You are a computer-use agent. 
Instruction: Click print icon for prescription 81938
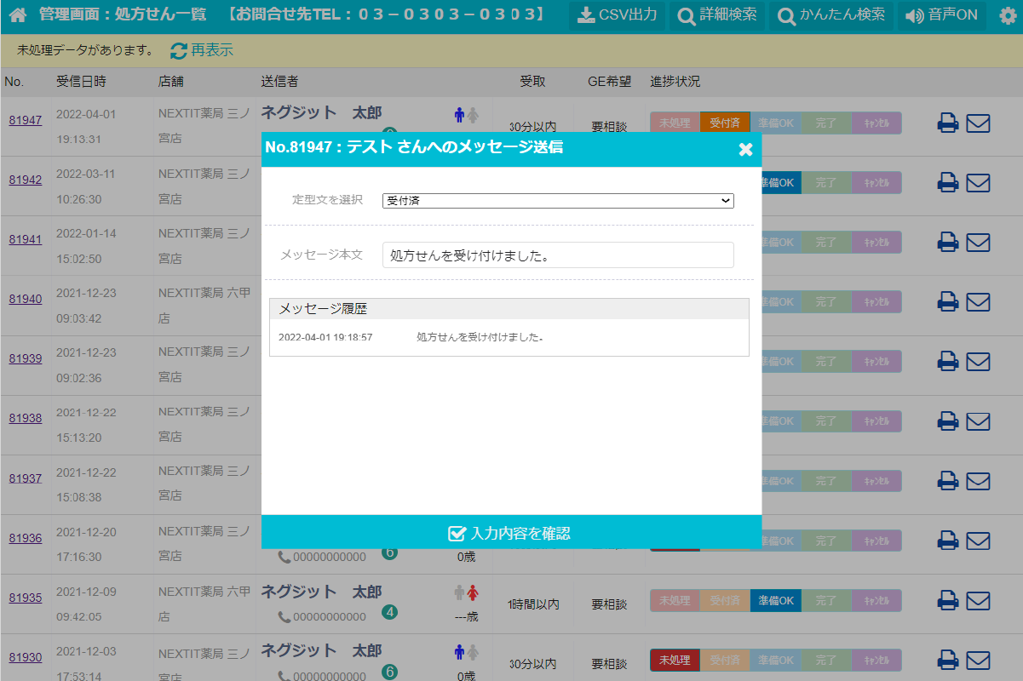point(948,421)
